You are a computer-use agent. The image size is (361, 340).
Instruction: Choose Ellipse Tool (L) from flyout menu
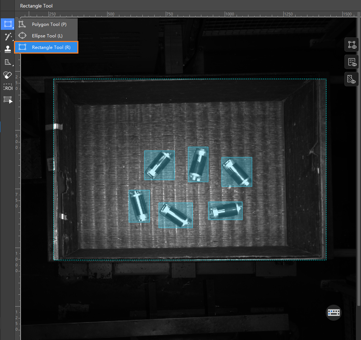[46, 36]
